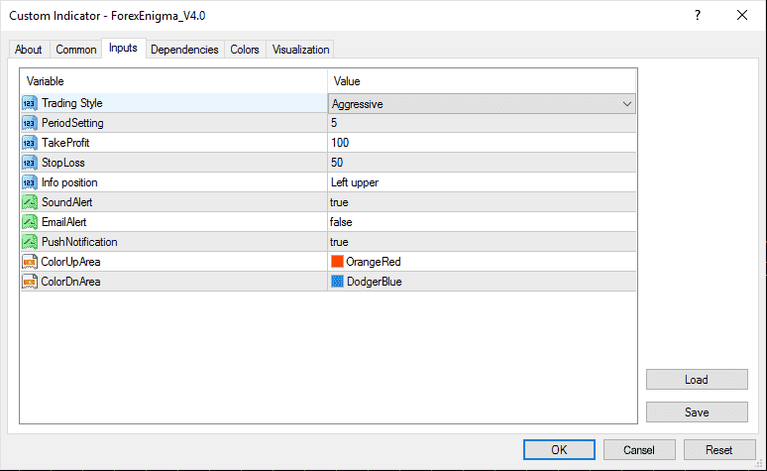Click the Trading Style integer type icon

(x=30, y=103)
